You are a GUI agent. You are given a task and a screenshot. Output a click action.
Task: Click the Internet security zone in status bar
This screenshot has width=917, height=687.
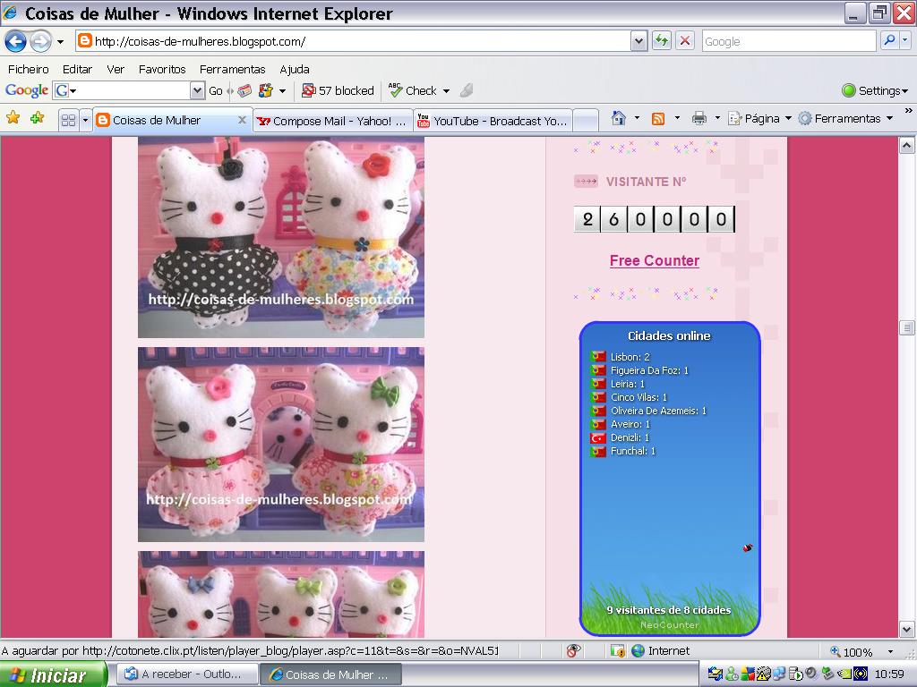(661, 651)
